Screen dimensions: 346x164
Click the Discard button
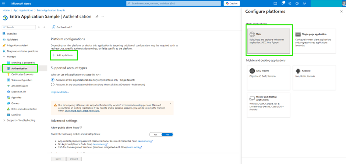coord(74,159)
